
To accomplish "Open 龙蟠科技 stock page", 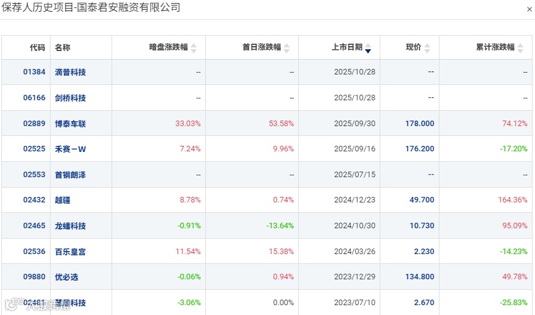I will point(70,226).
